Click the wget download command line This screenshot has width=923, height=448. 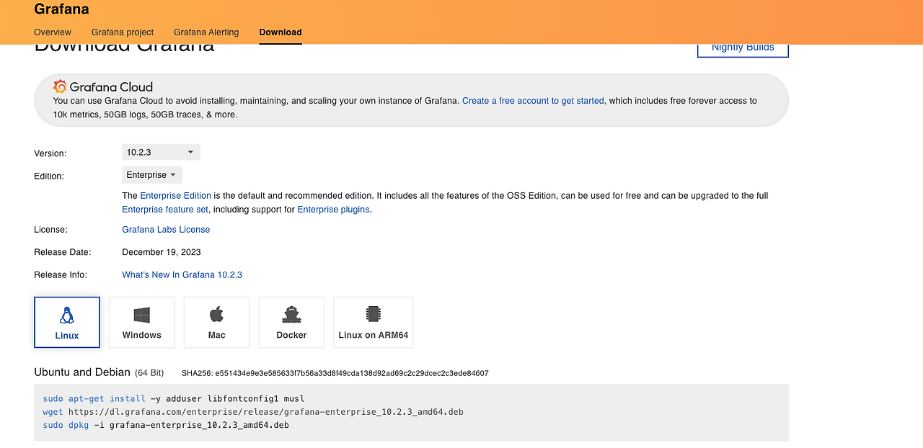pyautogui.click(x=253, y=412)
